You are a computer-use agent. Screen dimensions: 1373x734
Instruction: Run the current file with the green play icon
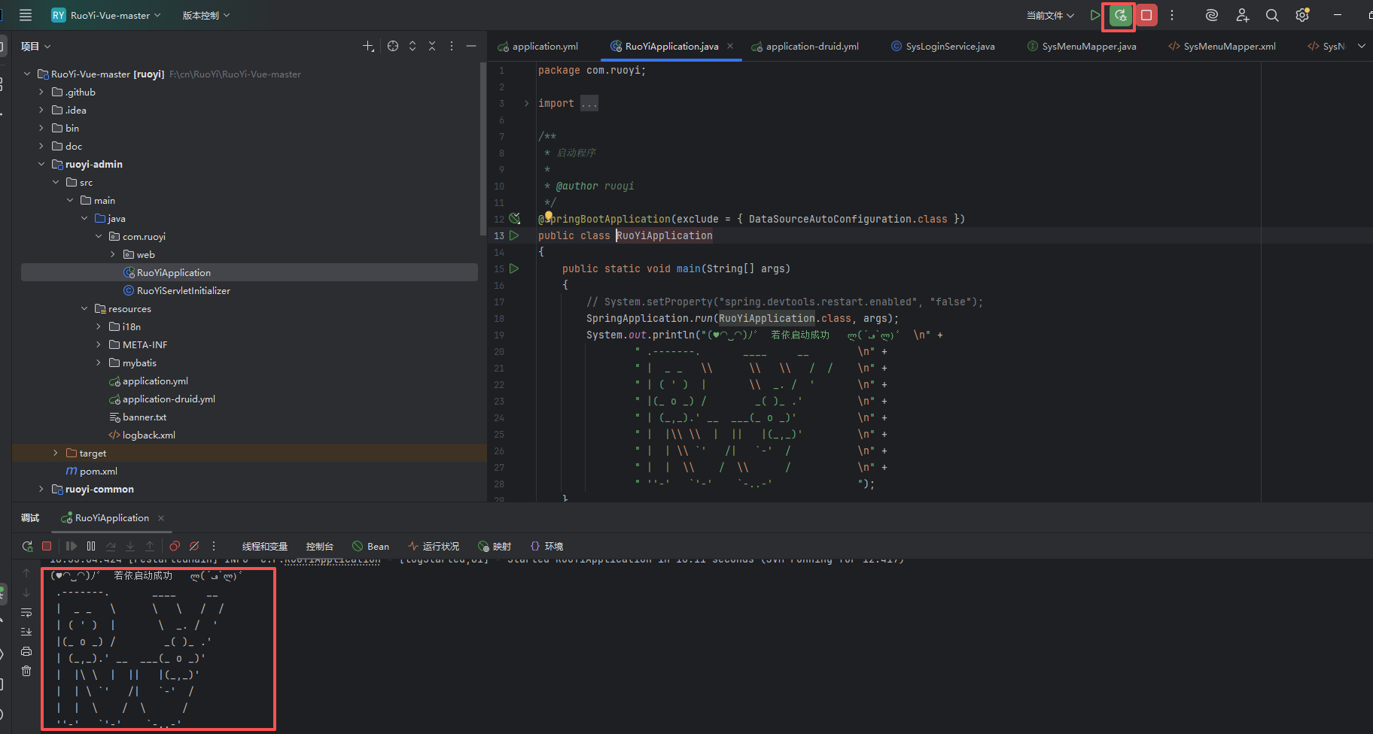[1094, 15]
